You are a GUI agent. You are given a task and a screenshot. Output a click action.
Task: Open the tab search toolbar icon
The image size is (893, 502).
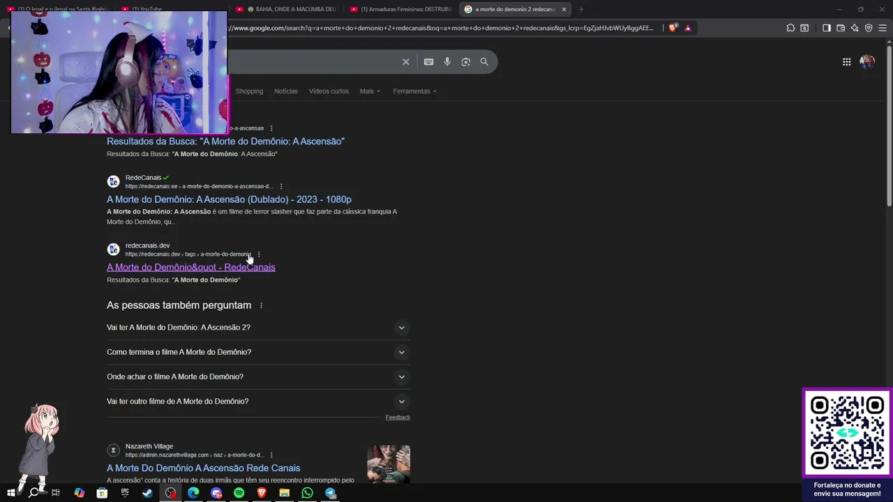804,28
